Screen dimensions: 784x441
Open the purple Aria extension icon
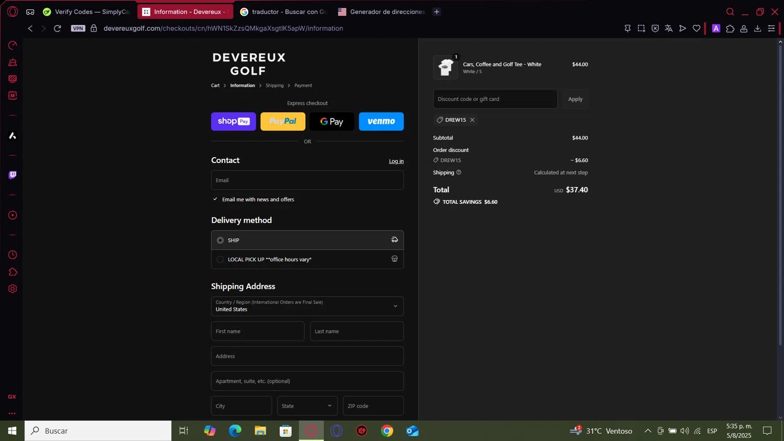[x=716, y=28]
